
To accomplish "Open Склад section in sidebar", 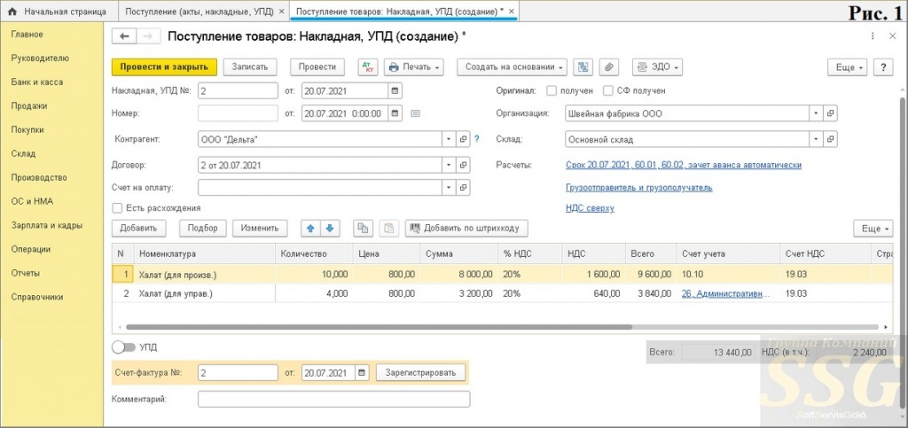I will pos(23,154).
